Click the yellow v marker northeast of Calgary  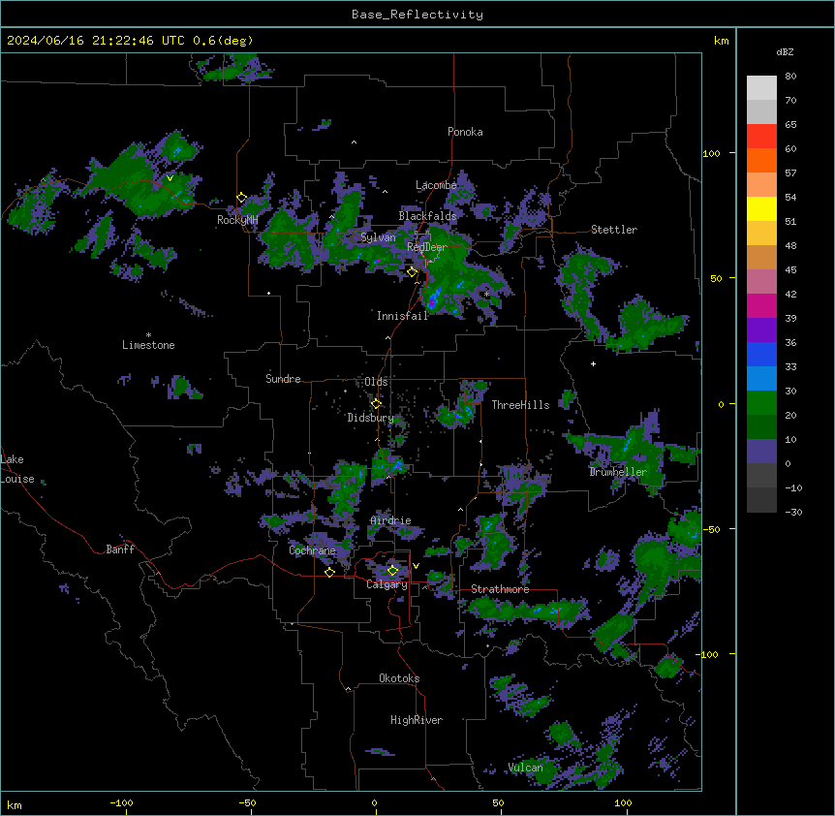[x=416, y=566]
